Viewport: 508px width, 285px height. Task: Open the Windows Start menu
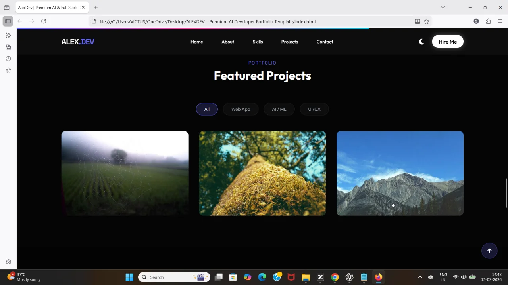tap(129, 277)
